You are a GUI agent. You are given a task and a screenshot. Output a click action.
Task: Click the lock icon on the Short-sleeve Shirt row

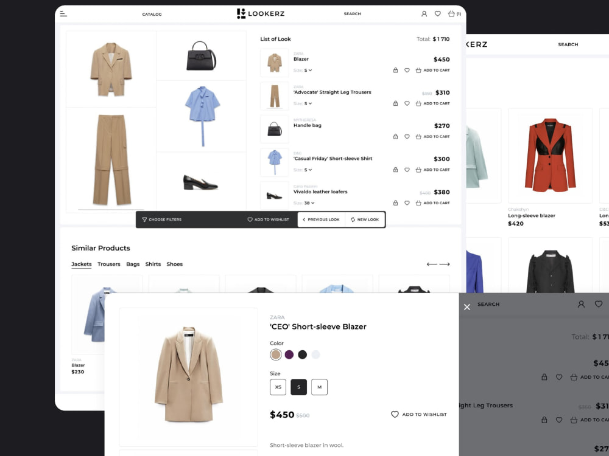tap(395, 170)
